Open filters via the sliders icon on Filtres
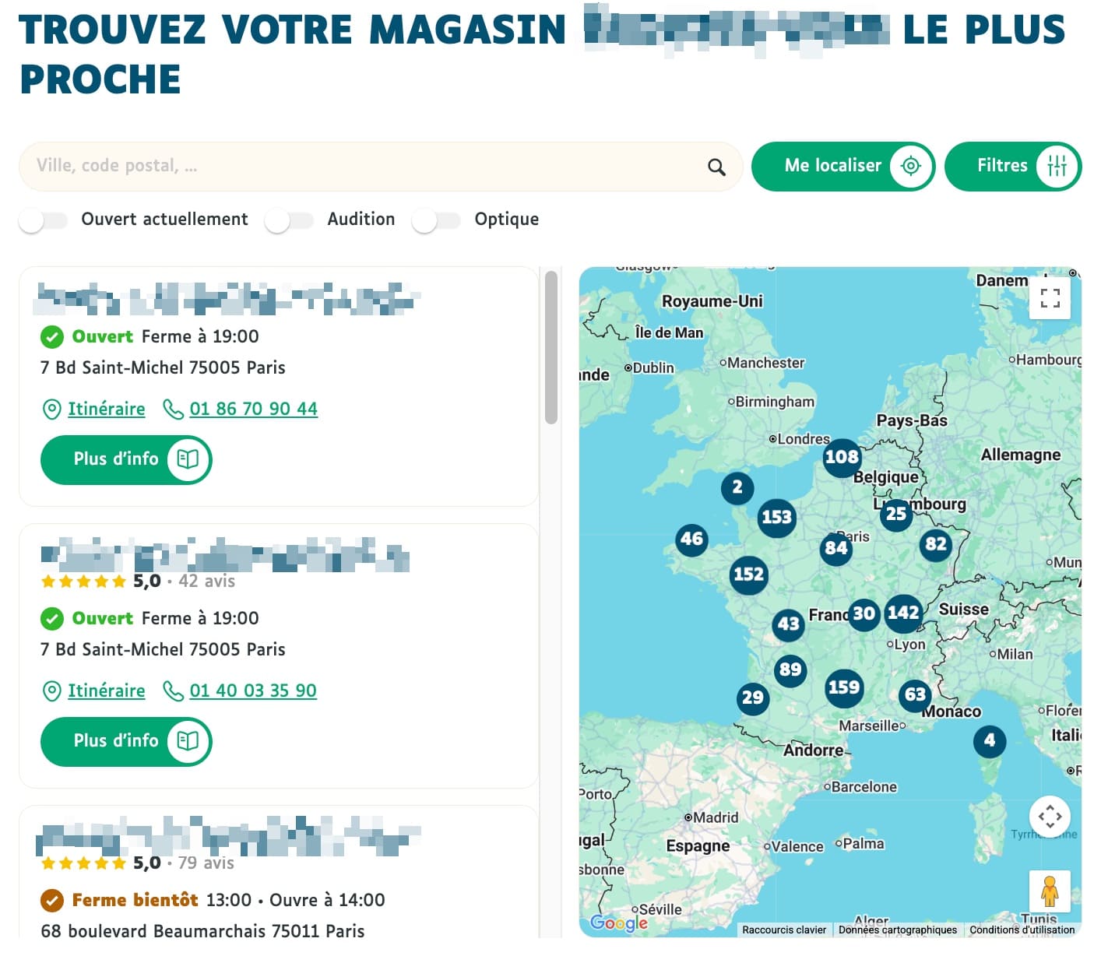The image size is (1101, 970). point(1057,165)
